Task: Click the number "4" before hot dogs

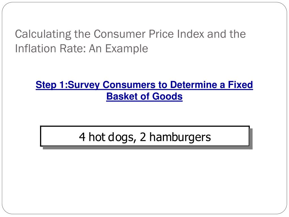Action: point(82,137)
